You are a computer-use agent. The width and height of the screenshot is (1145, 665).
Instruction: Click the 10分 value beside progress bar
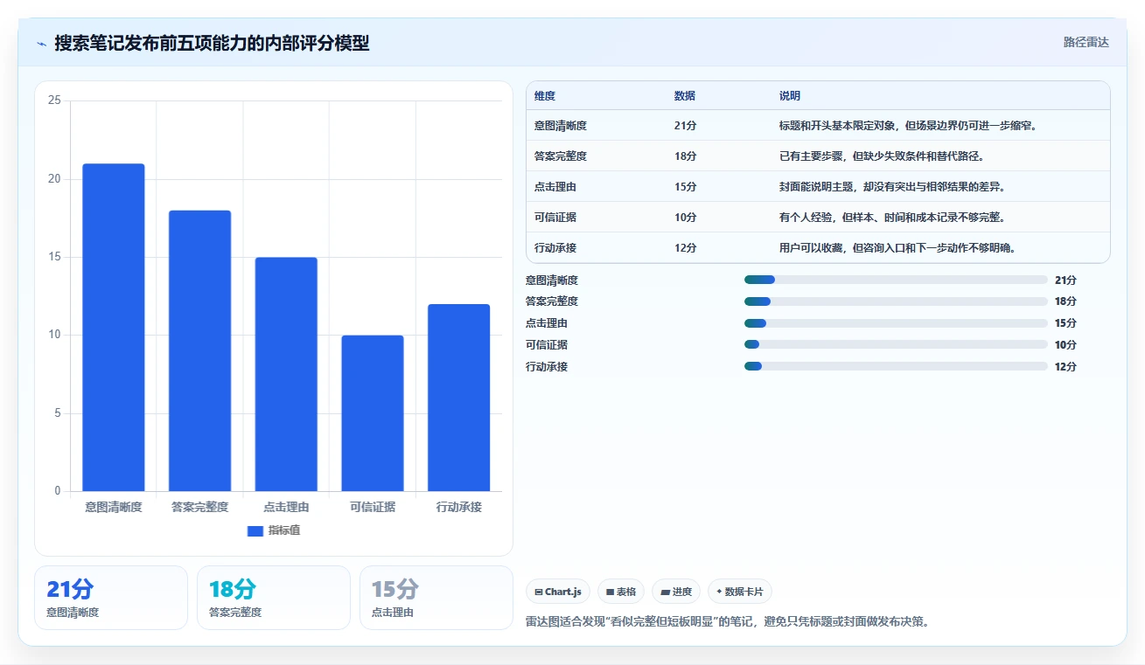point(1065,344)
